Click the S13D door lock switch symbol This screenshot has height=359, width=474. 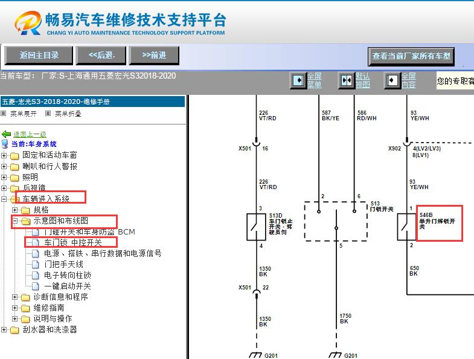pyautogui.click(x=257, y=227)
